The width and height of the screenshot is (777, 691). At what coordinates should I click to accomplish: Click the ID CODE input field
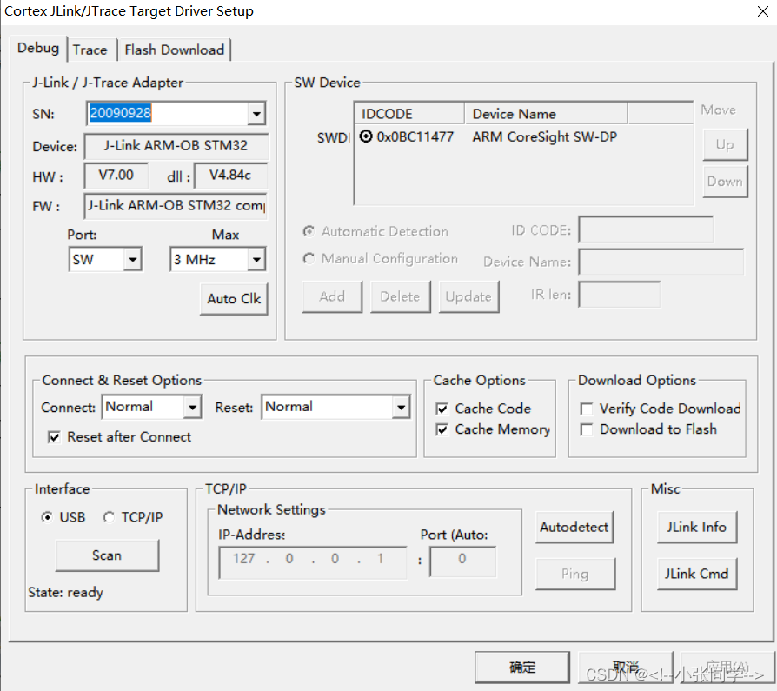(x=646, y=229)
